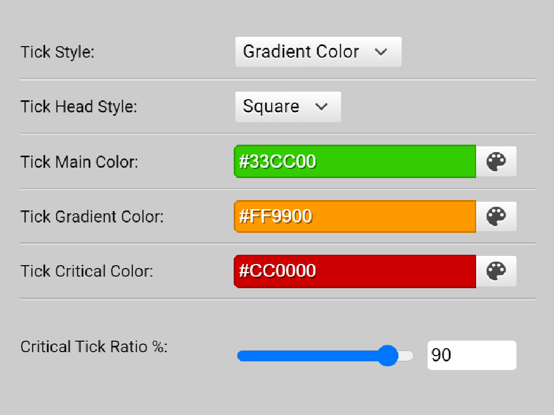
Task: Click the orange #FF9900 color field
Action: pyautogui.click(x=355, y=217)
